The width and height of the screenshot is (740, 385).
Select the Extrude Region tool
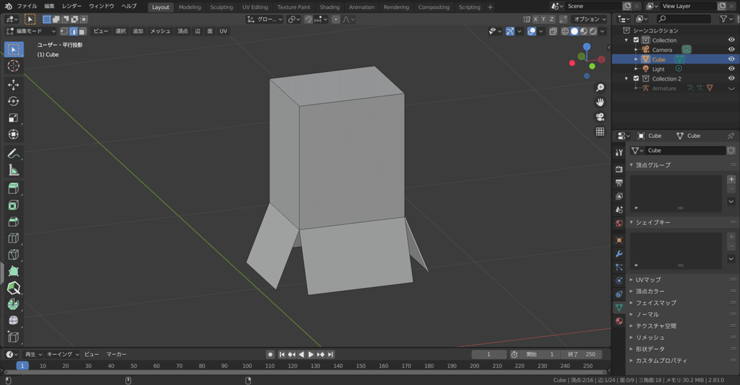(x=14, y=188)
